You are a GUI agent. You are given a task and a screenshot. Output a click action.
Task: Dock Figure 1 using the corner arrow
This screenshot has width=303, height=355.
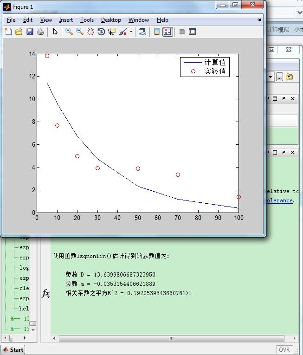[x=259, y=19]
